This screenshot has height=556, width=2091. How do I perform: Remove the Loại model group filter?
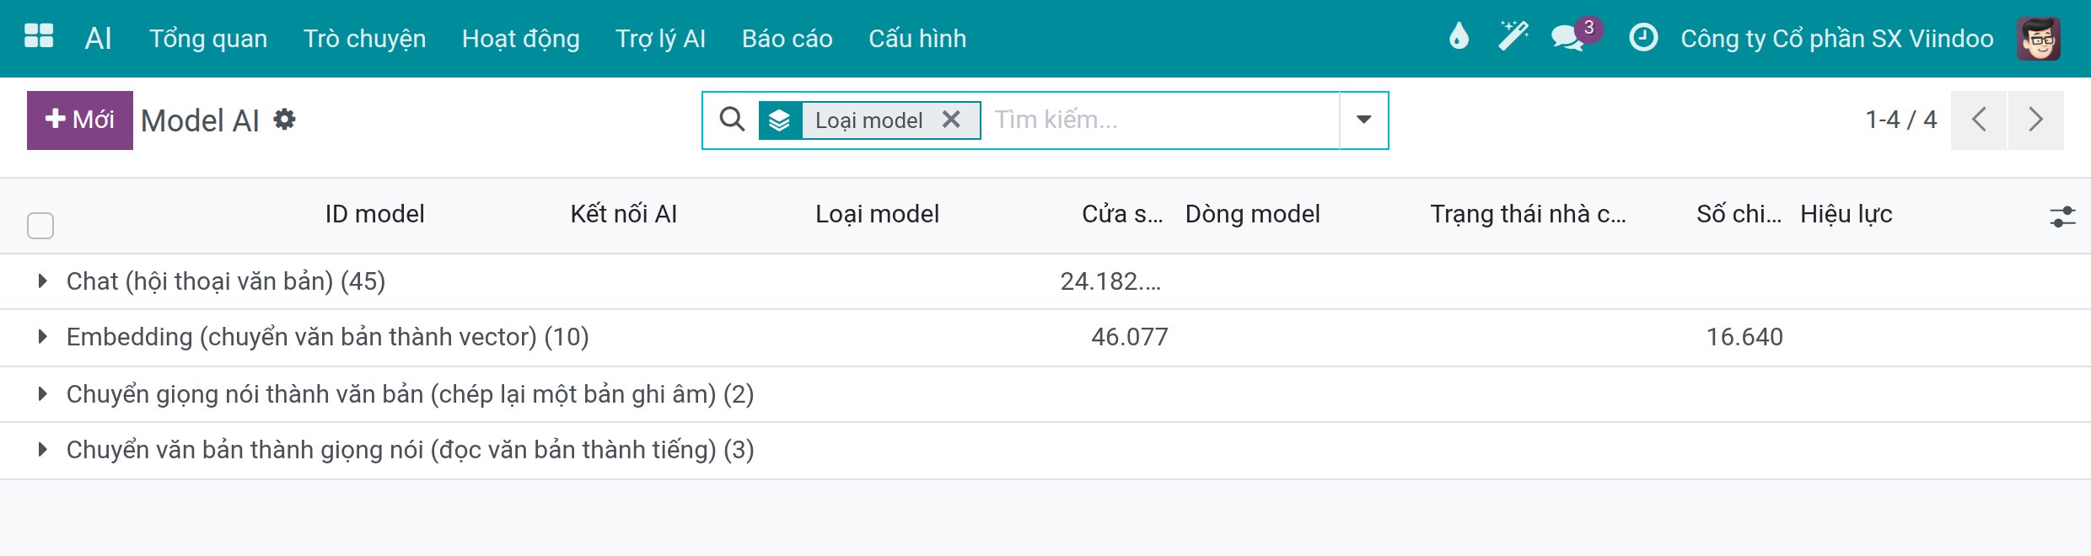click(x=951, y=120)
